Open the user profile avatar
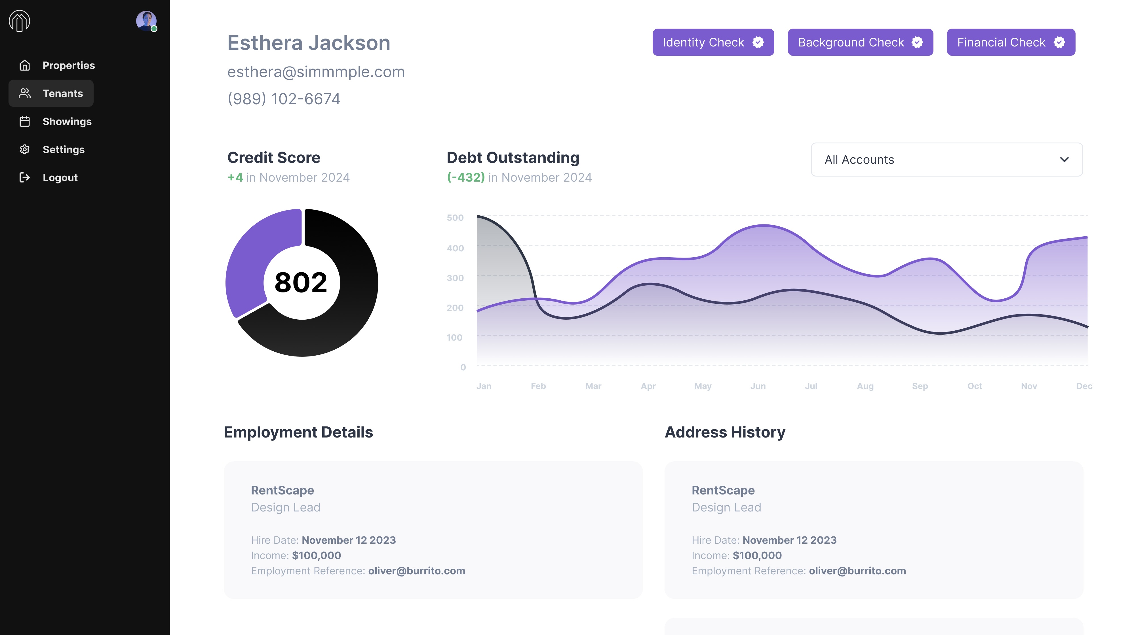1130x635 pixels. coord(146,21)
